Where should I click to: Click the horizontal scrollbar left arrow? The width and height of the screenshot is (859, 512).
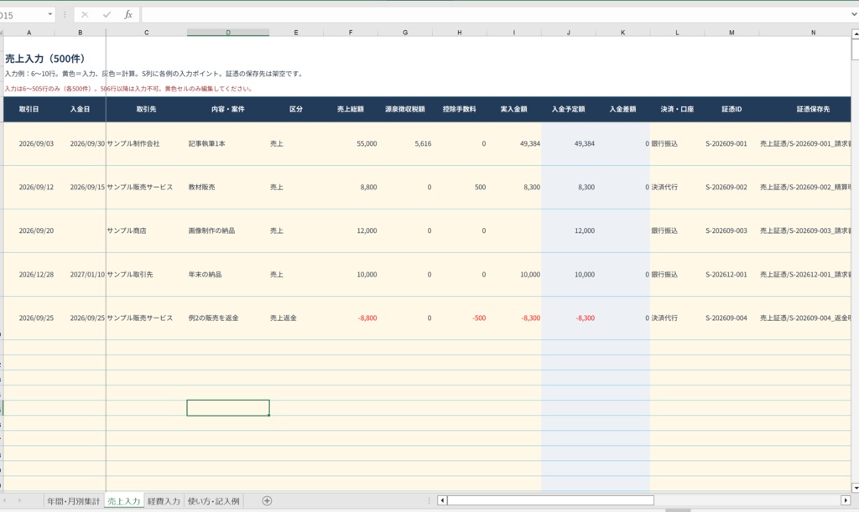tap(442, 500)
